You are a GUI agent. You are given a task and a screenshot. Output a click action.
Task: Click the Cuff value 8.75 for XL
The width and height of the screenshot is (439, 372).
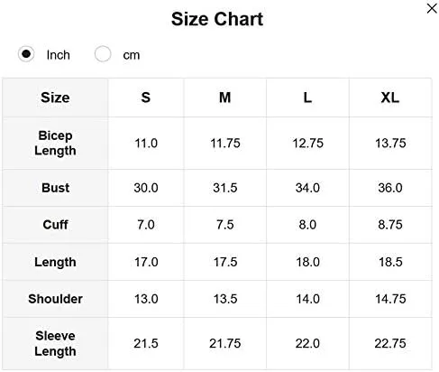390,225
